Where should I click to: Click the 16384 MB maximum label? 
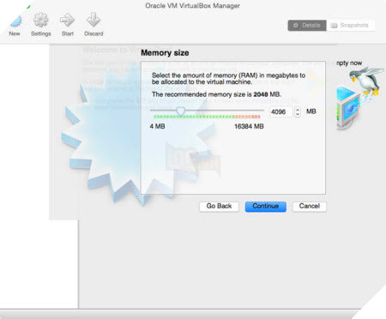pyautogui.click(x=249, y=126)
